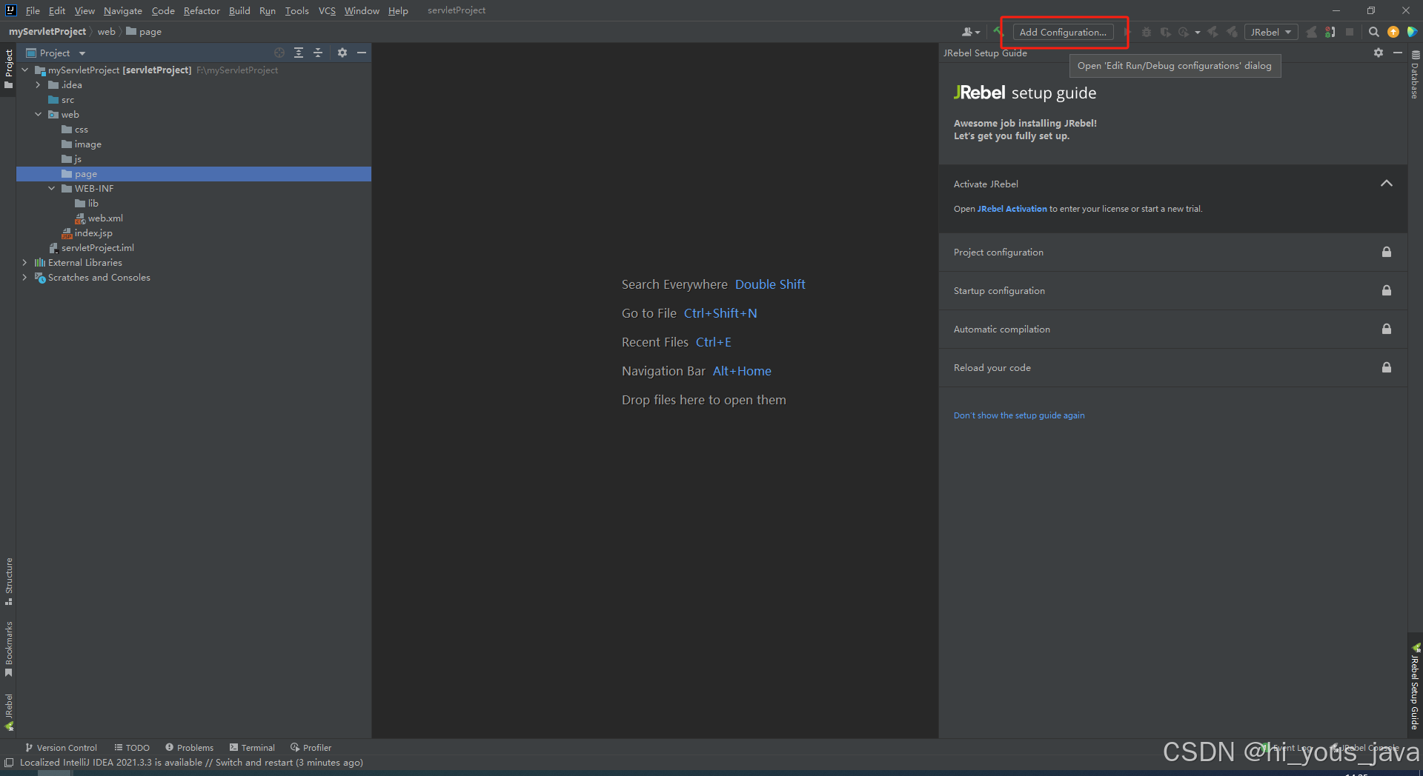The height and width of the screenshot is (776, 1423).
Task: Select the Automatic compilation step
Action: (1172, 330)
